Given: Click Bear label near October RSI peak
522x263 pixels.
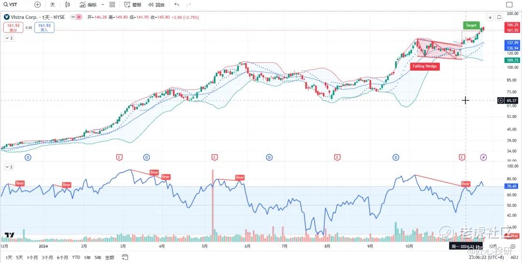Looking at the screenshot, I should click(465, 184).
